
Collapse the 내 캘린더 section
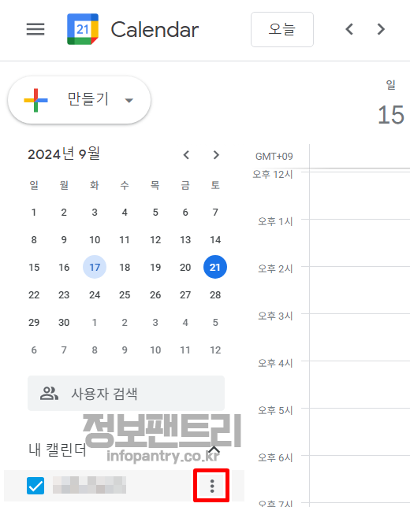click(214, 450)
